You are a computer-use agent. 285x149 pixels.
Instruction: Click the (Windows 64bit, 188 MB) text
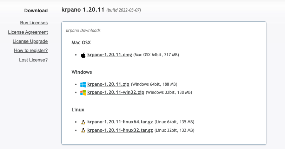coord(154,84)
